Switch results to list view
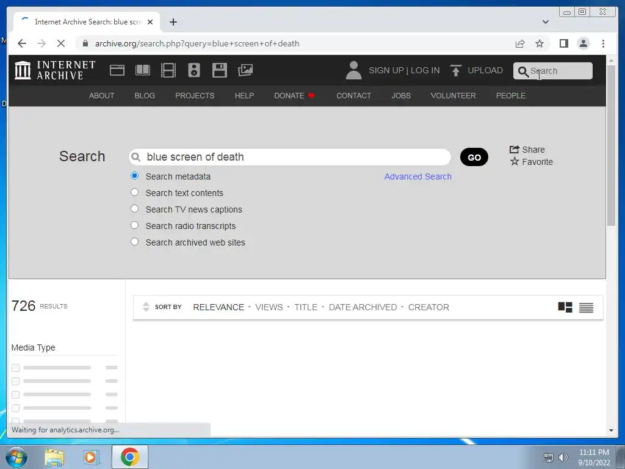Image resolution: width=625 pixels, height=469 pixels. click(x=586, y=308)
